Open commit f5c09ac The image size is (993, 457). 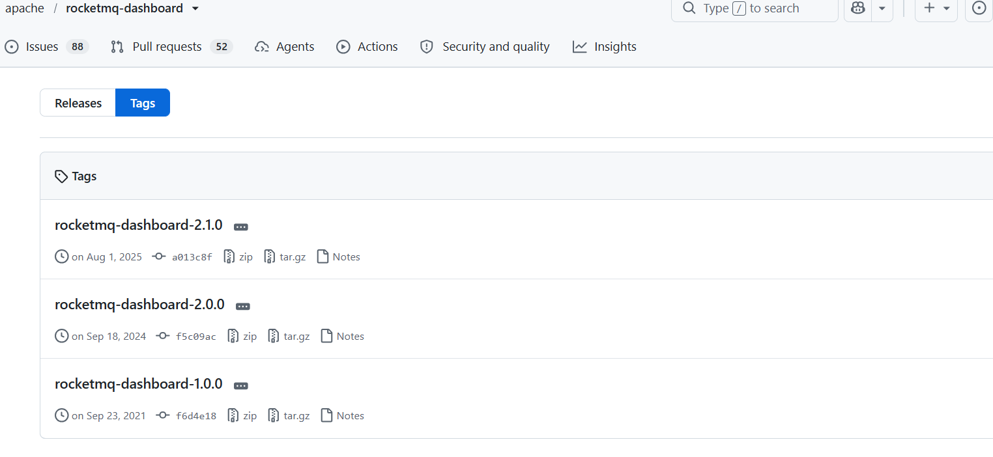coord(196,337)
